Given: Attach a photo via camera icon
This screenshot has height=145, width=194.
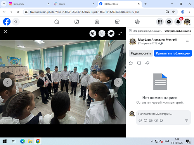Looking at the screenshot, I should (151, 121).
